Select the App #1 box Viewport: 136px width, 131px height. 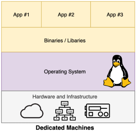[21, 14]
